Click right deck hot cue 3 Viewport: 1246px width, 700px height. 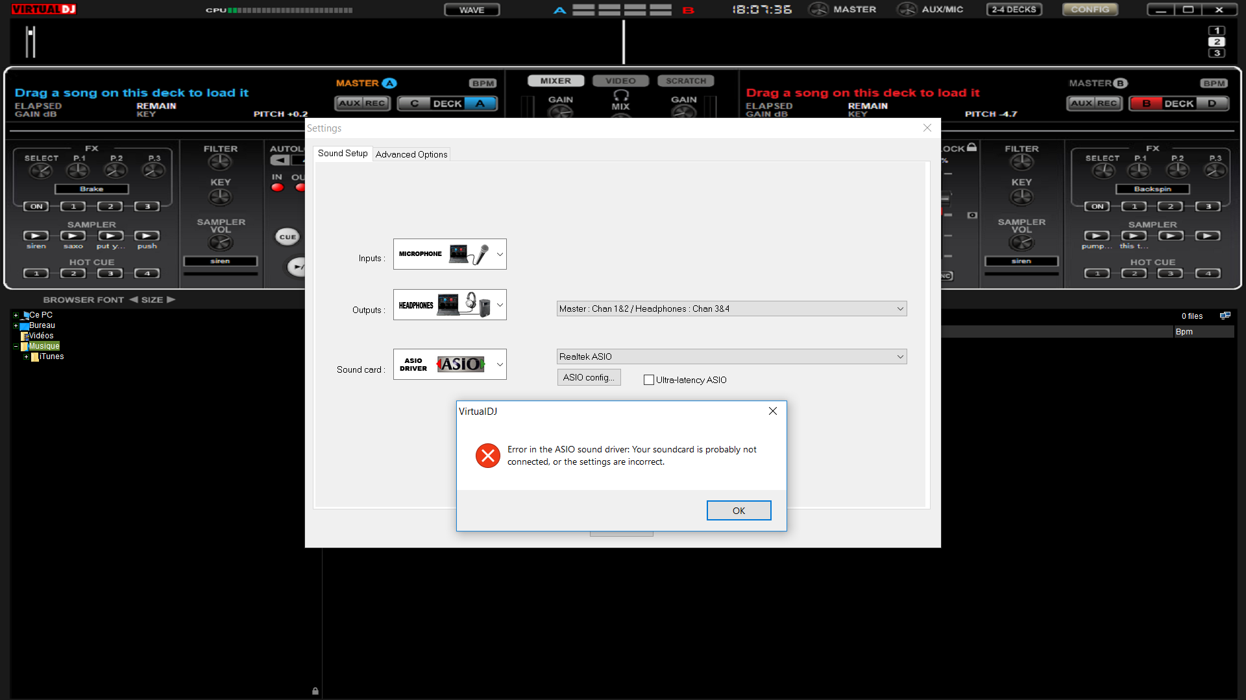[1171, 274]
